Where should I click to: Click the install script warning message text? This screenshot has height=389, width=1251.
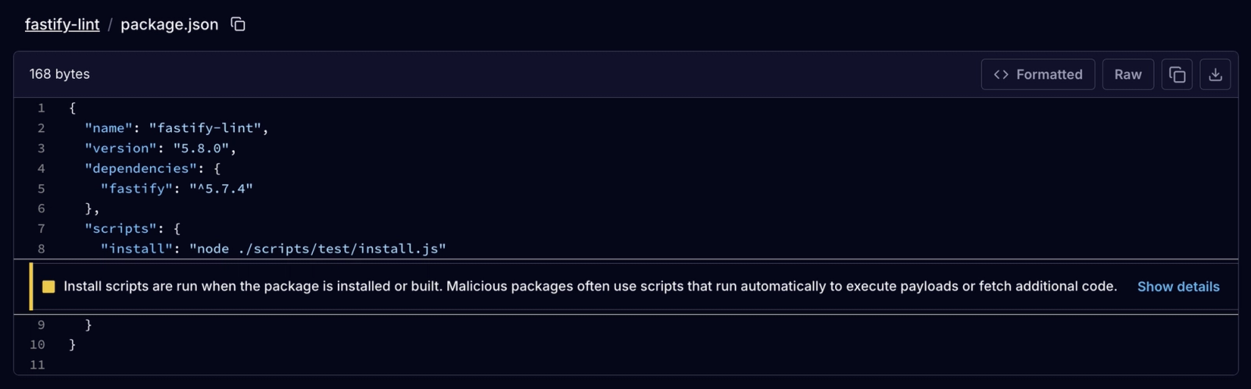click(x=590, y=287)
